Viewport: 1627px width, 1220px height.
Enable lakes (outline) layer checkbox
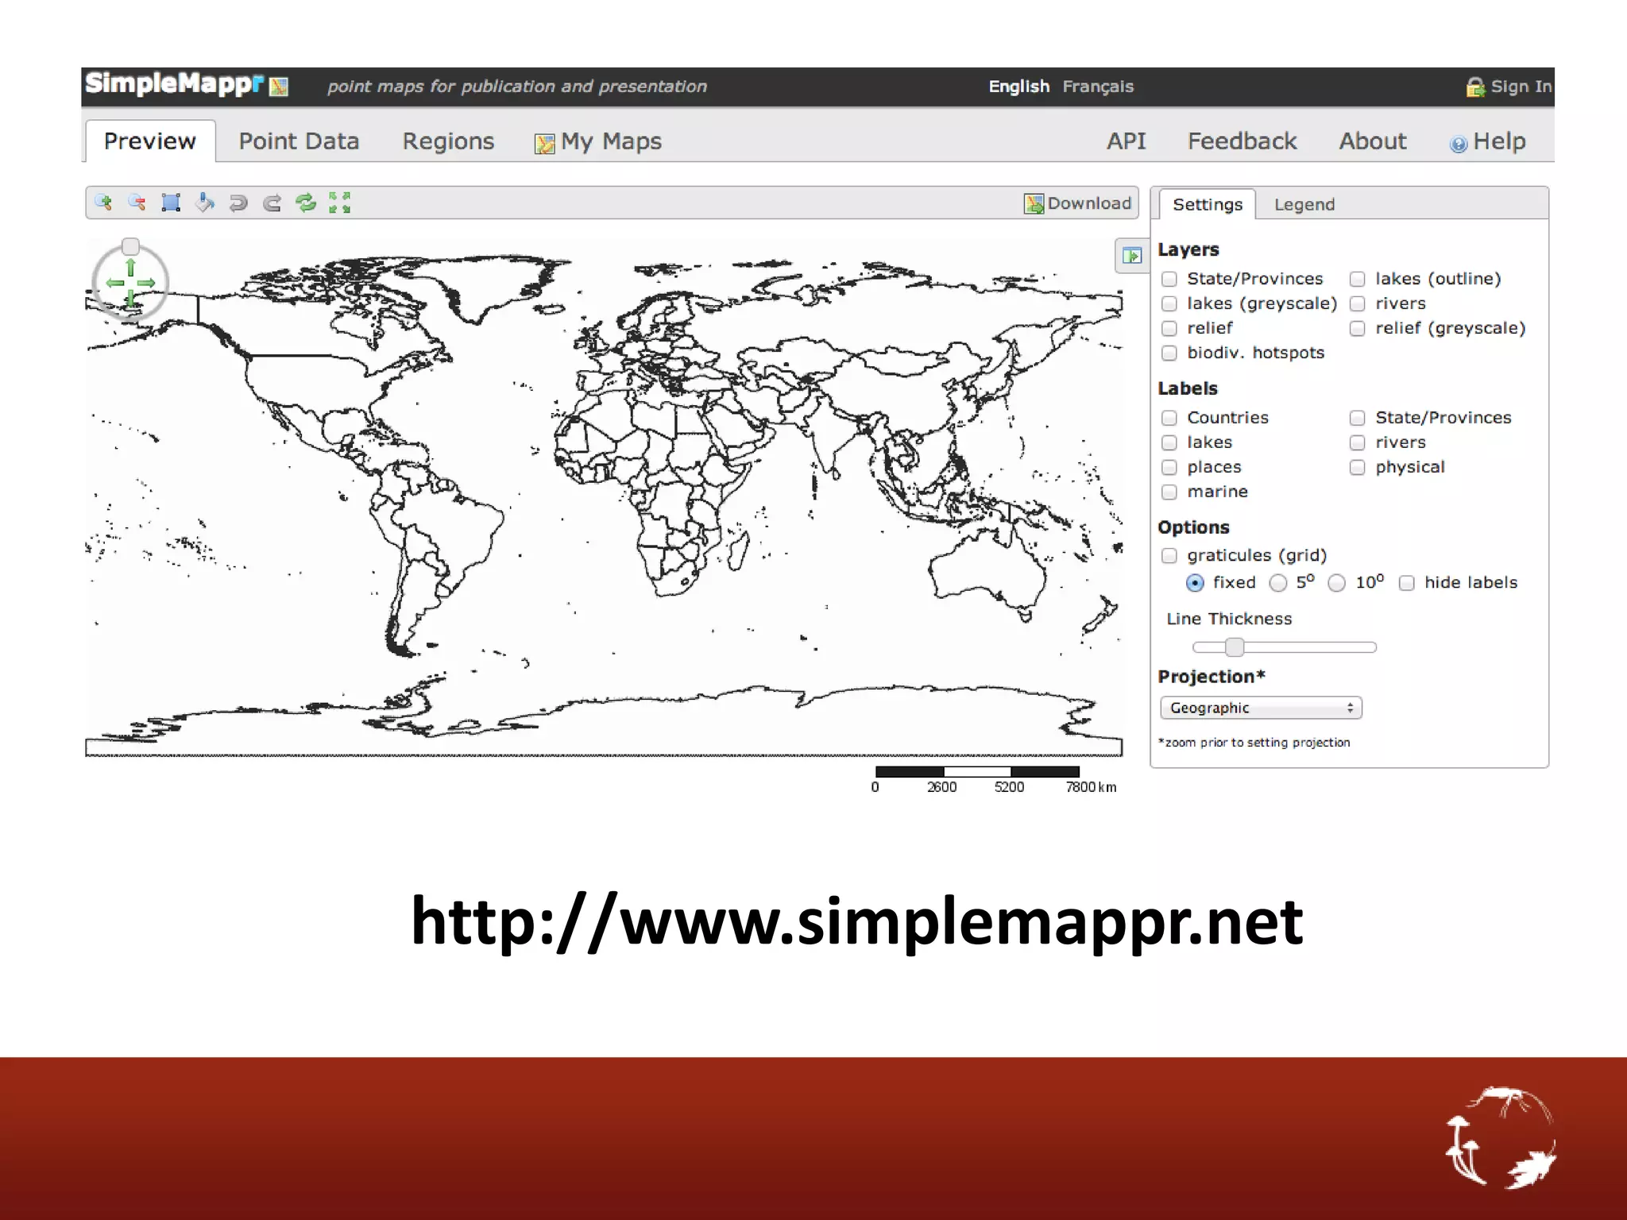(1357, 279)
